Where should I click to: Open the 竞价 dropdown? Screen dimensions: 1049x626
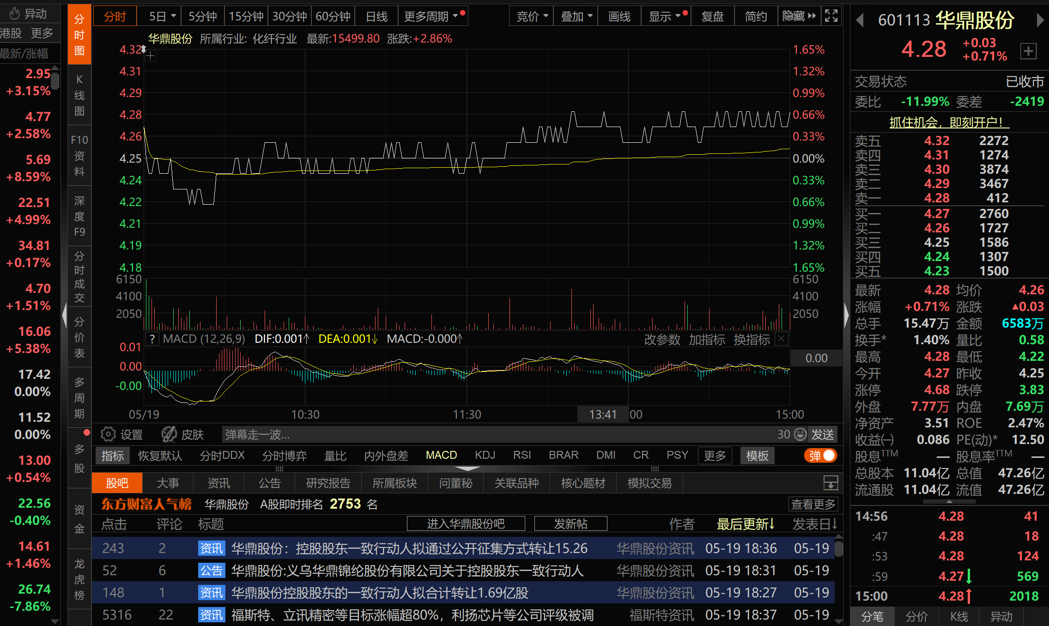point(532,17)
